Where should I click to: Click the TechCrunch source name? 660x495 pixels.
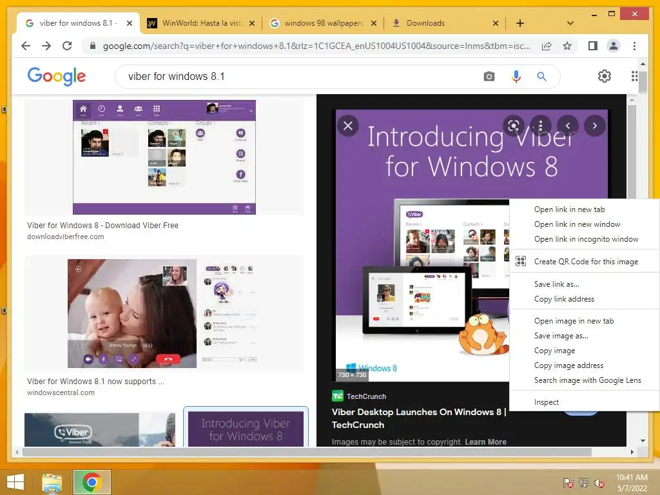366,396
